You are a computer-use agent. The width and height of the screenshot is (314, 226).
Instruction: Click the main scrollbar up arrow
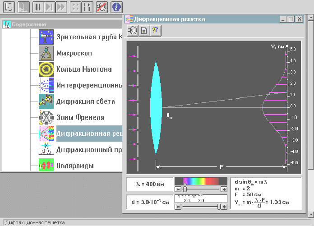[311, 18]
